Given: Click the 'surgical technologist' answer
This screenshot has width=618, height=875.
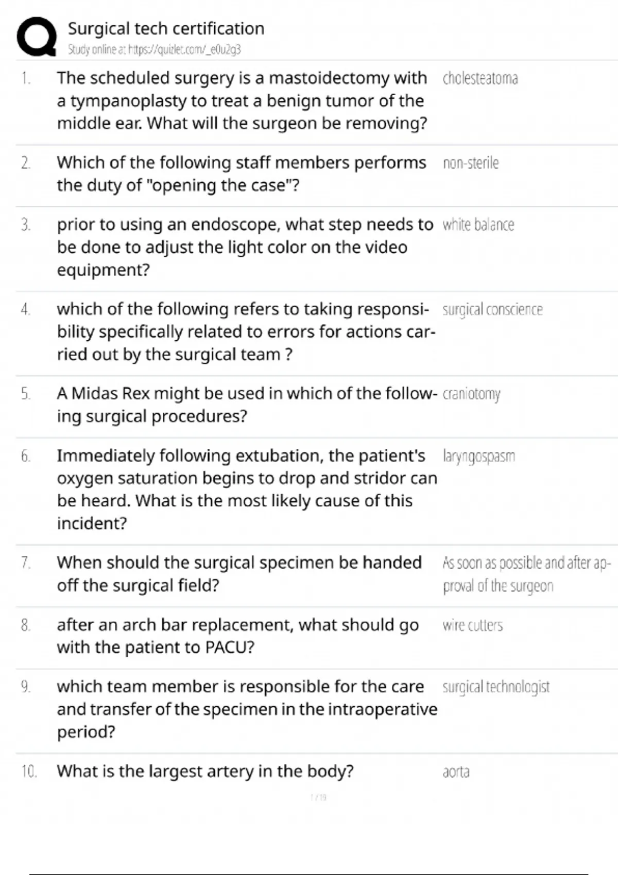Looking at the screenshot, I should (x=496, y=687).
